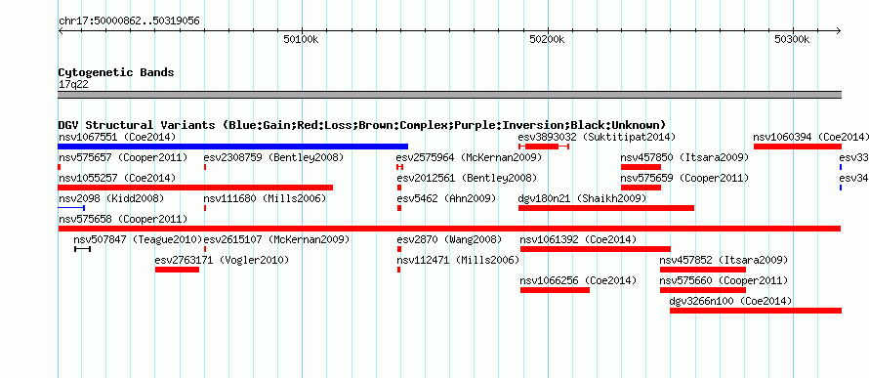Open esv2575964 (McKernan2009) variant
Viewport: 869px width, 378px height.
(470, 157)
